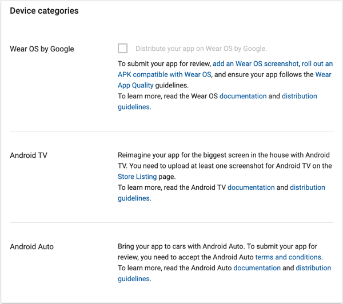Go to the Store Listing page link
This screenshot has height=304, width=343.
click(137, 177)
